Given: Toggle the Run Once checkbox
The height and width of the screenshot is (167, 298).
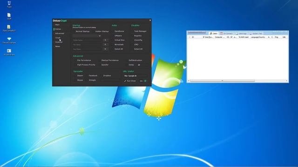Looking at the screenshot, I should click(130, 81).
